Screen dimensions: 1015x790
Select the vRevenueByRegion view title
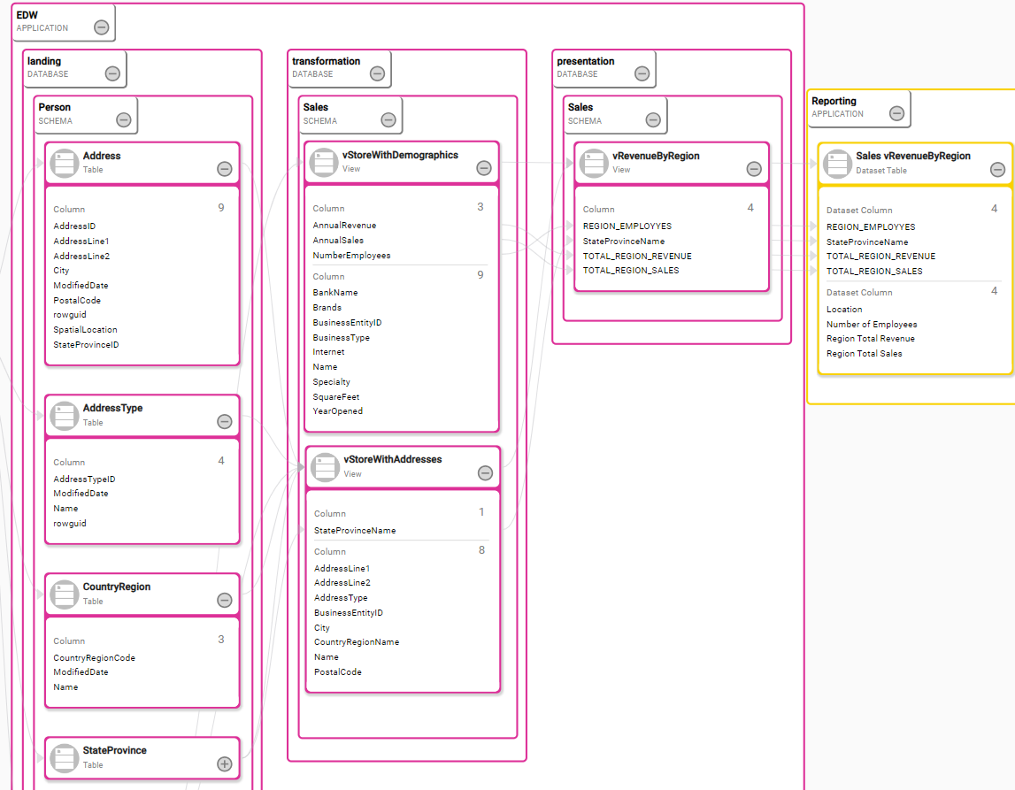pyautogui.click(x=656, y=156)
